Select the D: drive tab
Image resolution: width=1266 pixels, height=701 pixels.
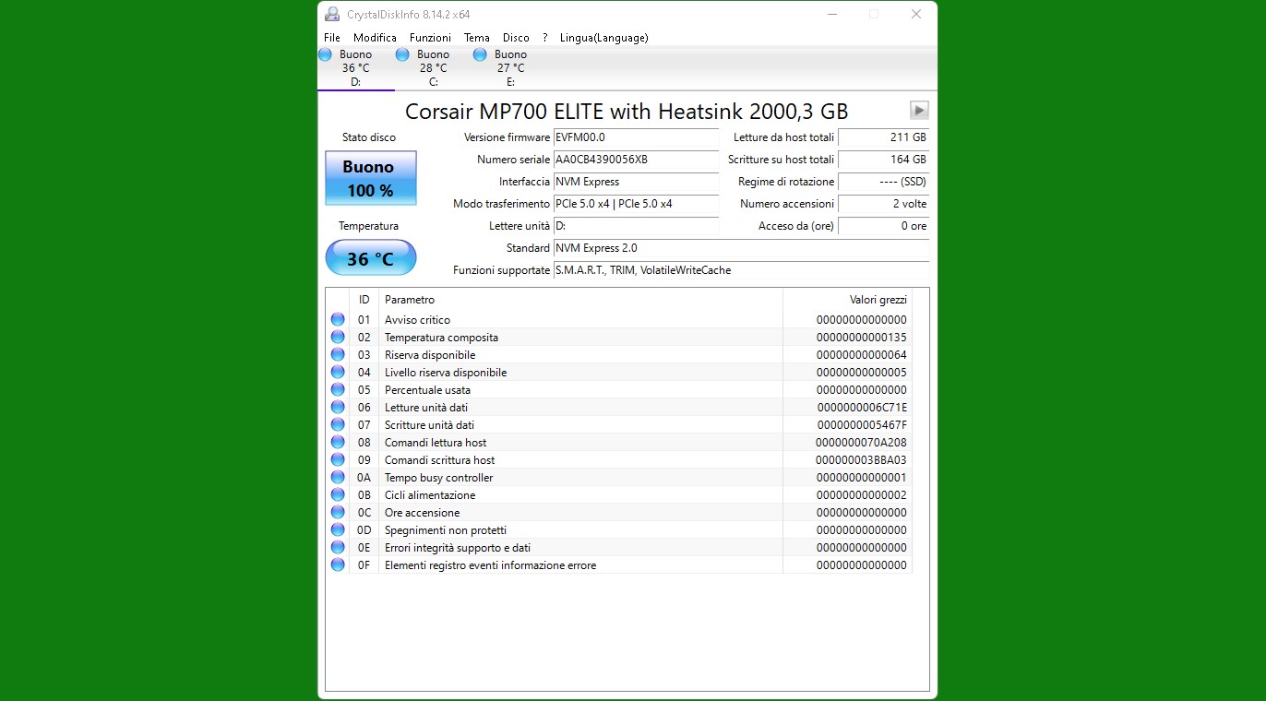pyautogui.click(x=355, y=68)
